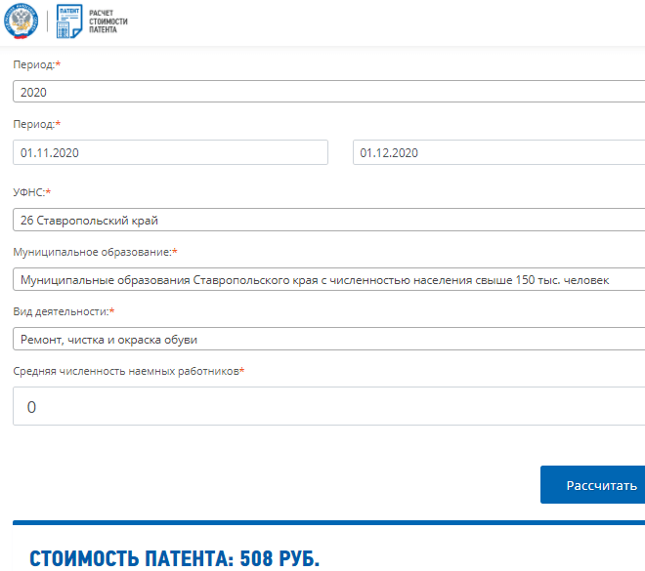Screen dimensions: 645x571
Task: Click the hired workers count field
Action: tap(328, 406)
